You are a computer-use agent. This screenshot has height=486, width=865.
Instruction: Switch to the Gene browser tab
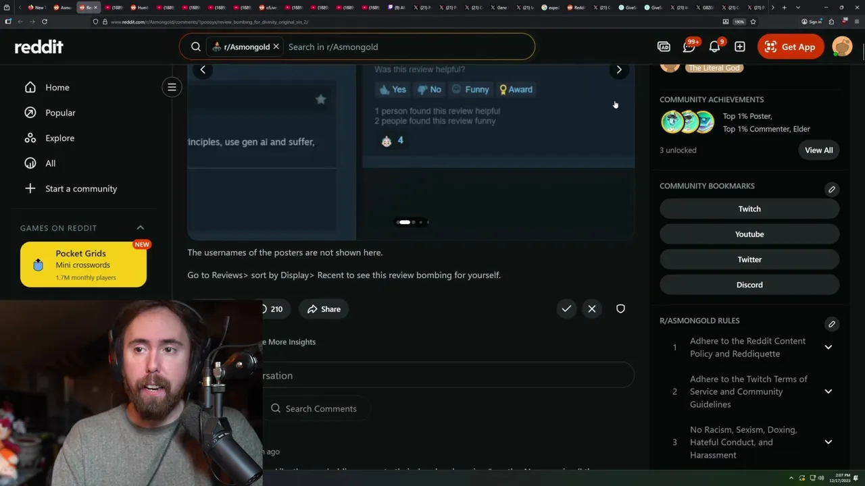pyautogui.click(x=499, y=7)
